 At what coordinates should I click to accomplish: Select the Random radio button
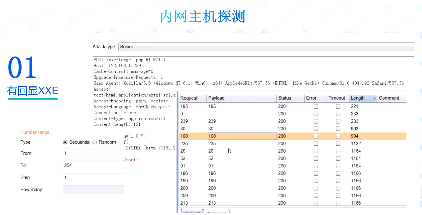95,142
